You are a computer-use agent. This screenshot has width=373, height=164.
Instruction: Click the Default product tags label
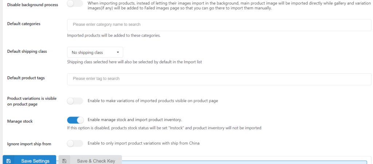coord(26,78)
